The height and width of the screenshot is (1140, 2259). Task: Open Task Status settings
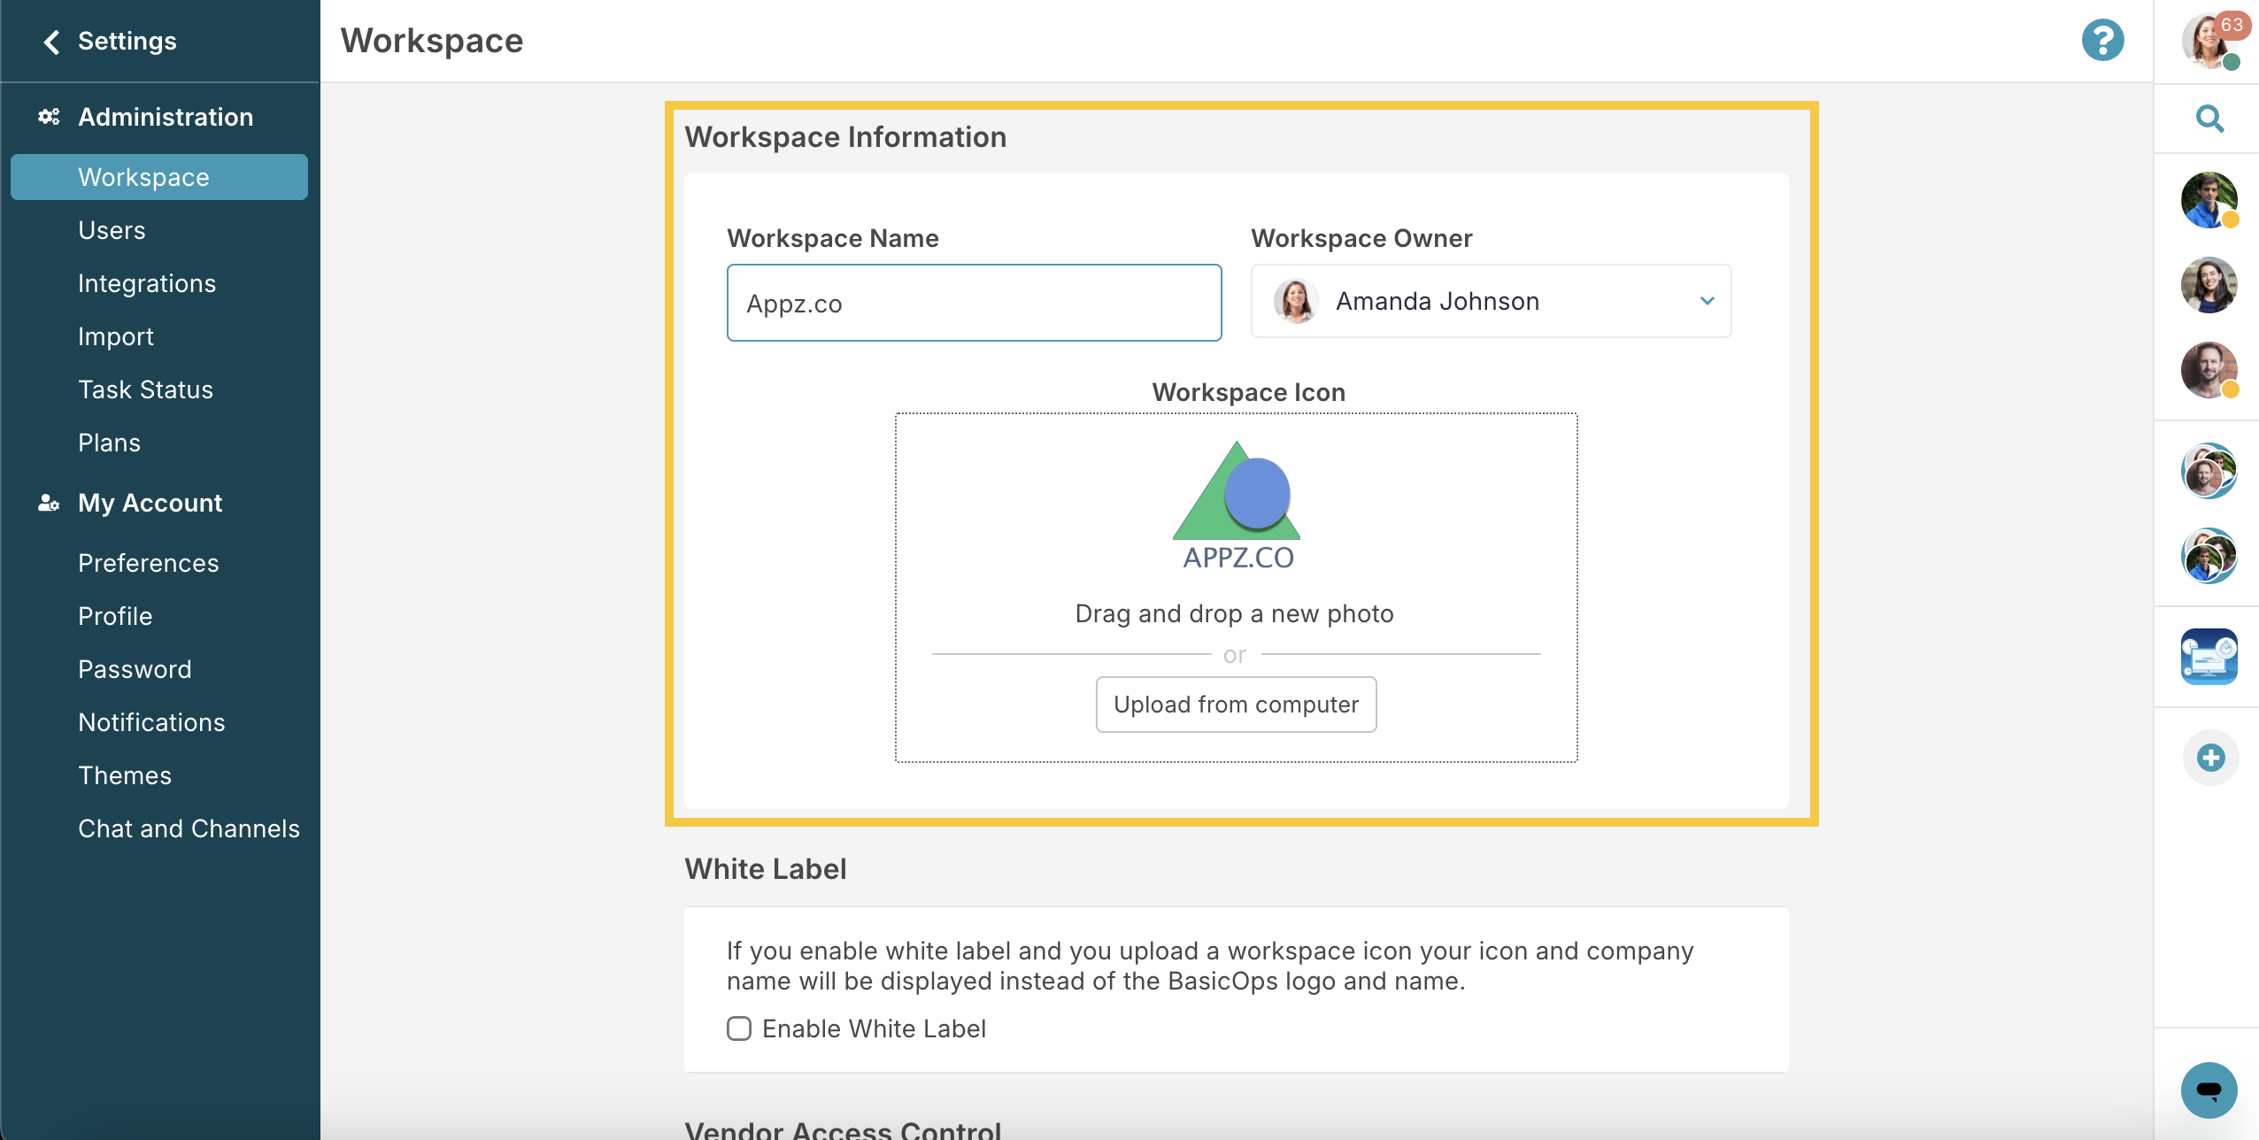coord(145,389)
